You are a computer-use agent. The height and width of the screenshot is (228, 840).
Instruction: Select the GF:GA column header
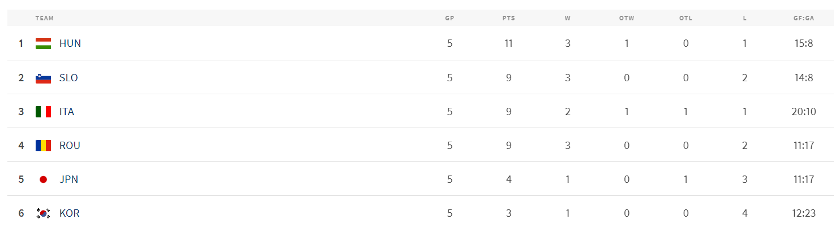point(803,18)
